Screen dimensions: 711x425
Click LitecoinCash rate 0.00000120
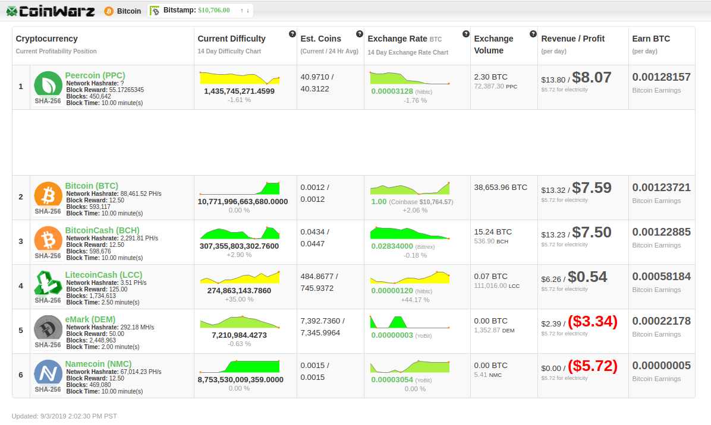392,291
